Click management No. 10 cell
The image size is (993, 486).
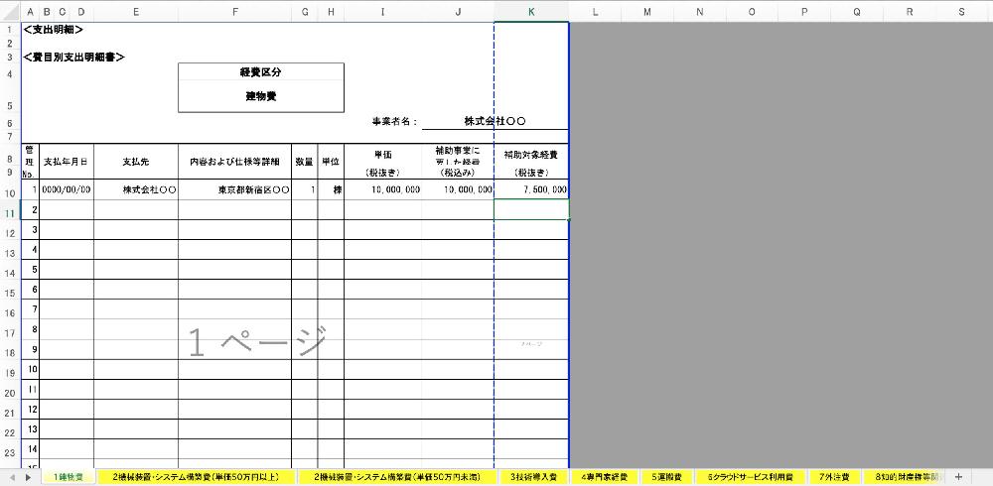tap(31, 369)
